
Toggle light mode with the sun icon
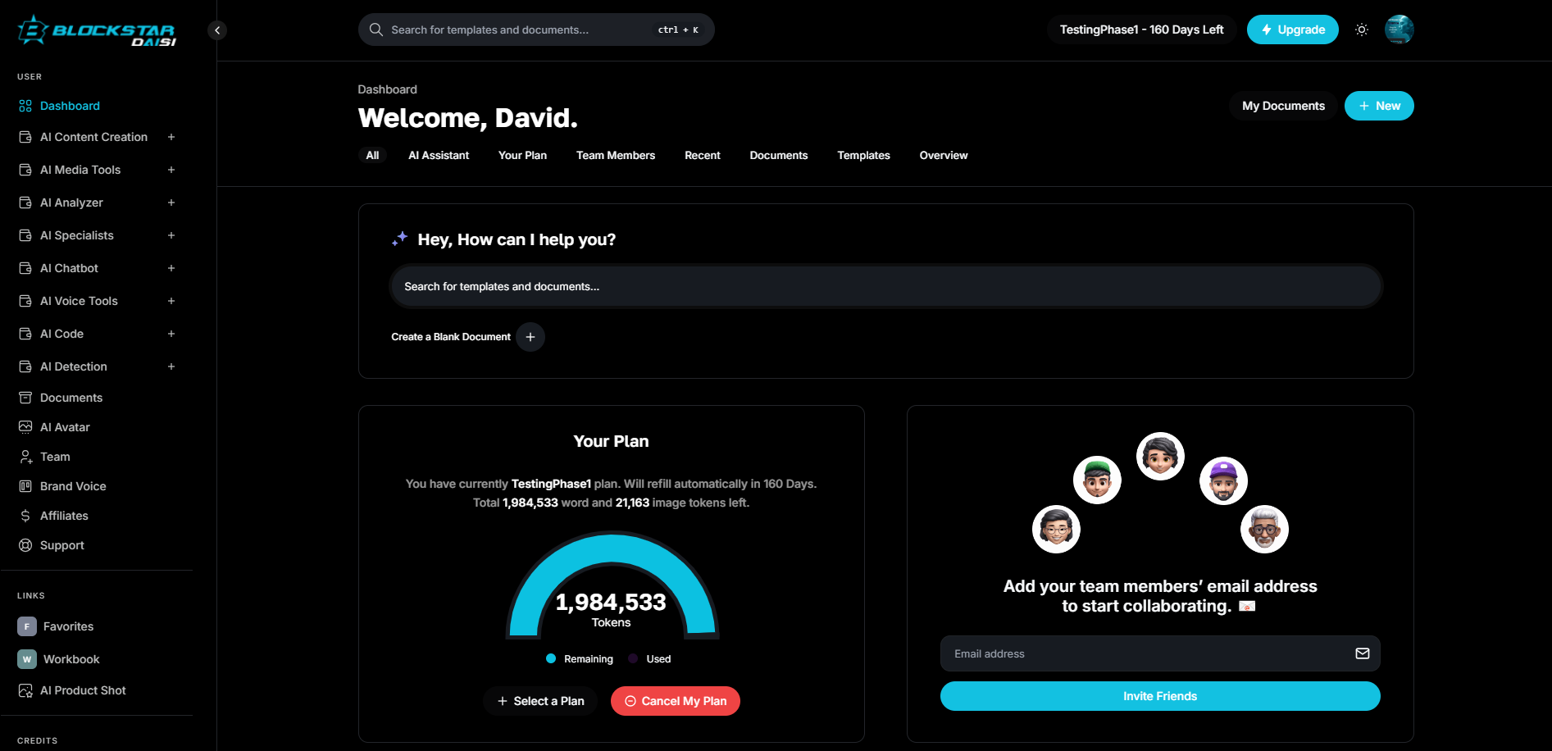coord(1362,29)
